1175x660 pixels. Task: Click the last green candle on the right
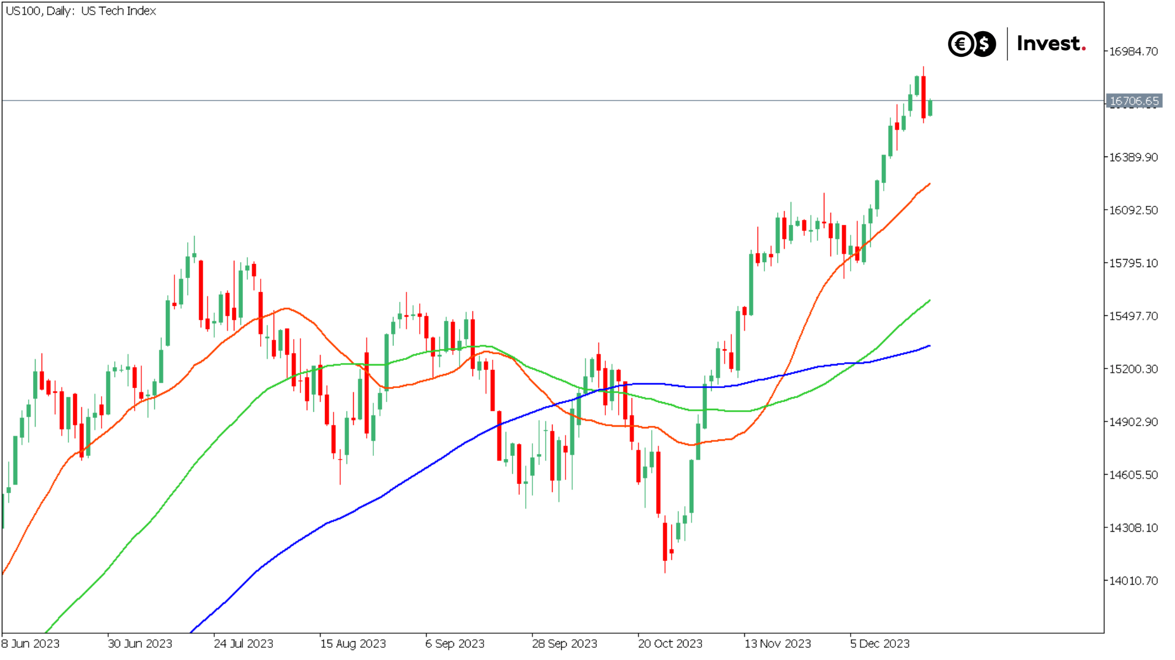[x=930, y=108]
